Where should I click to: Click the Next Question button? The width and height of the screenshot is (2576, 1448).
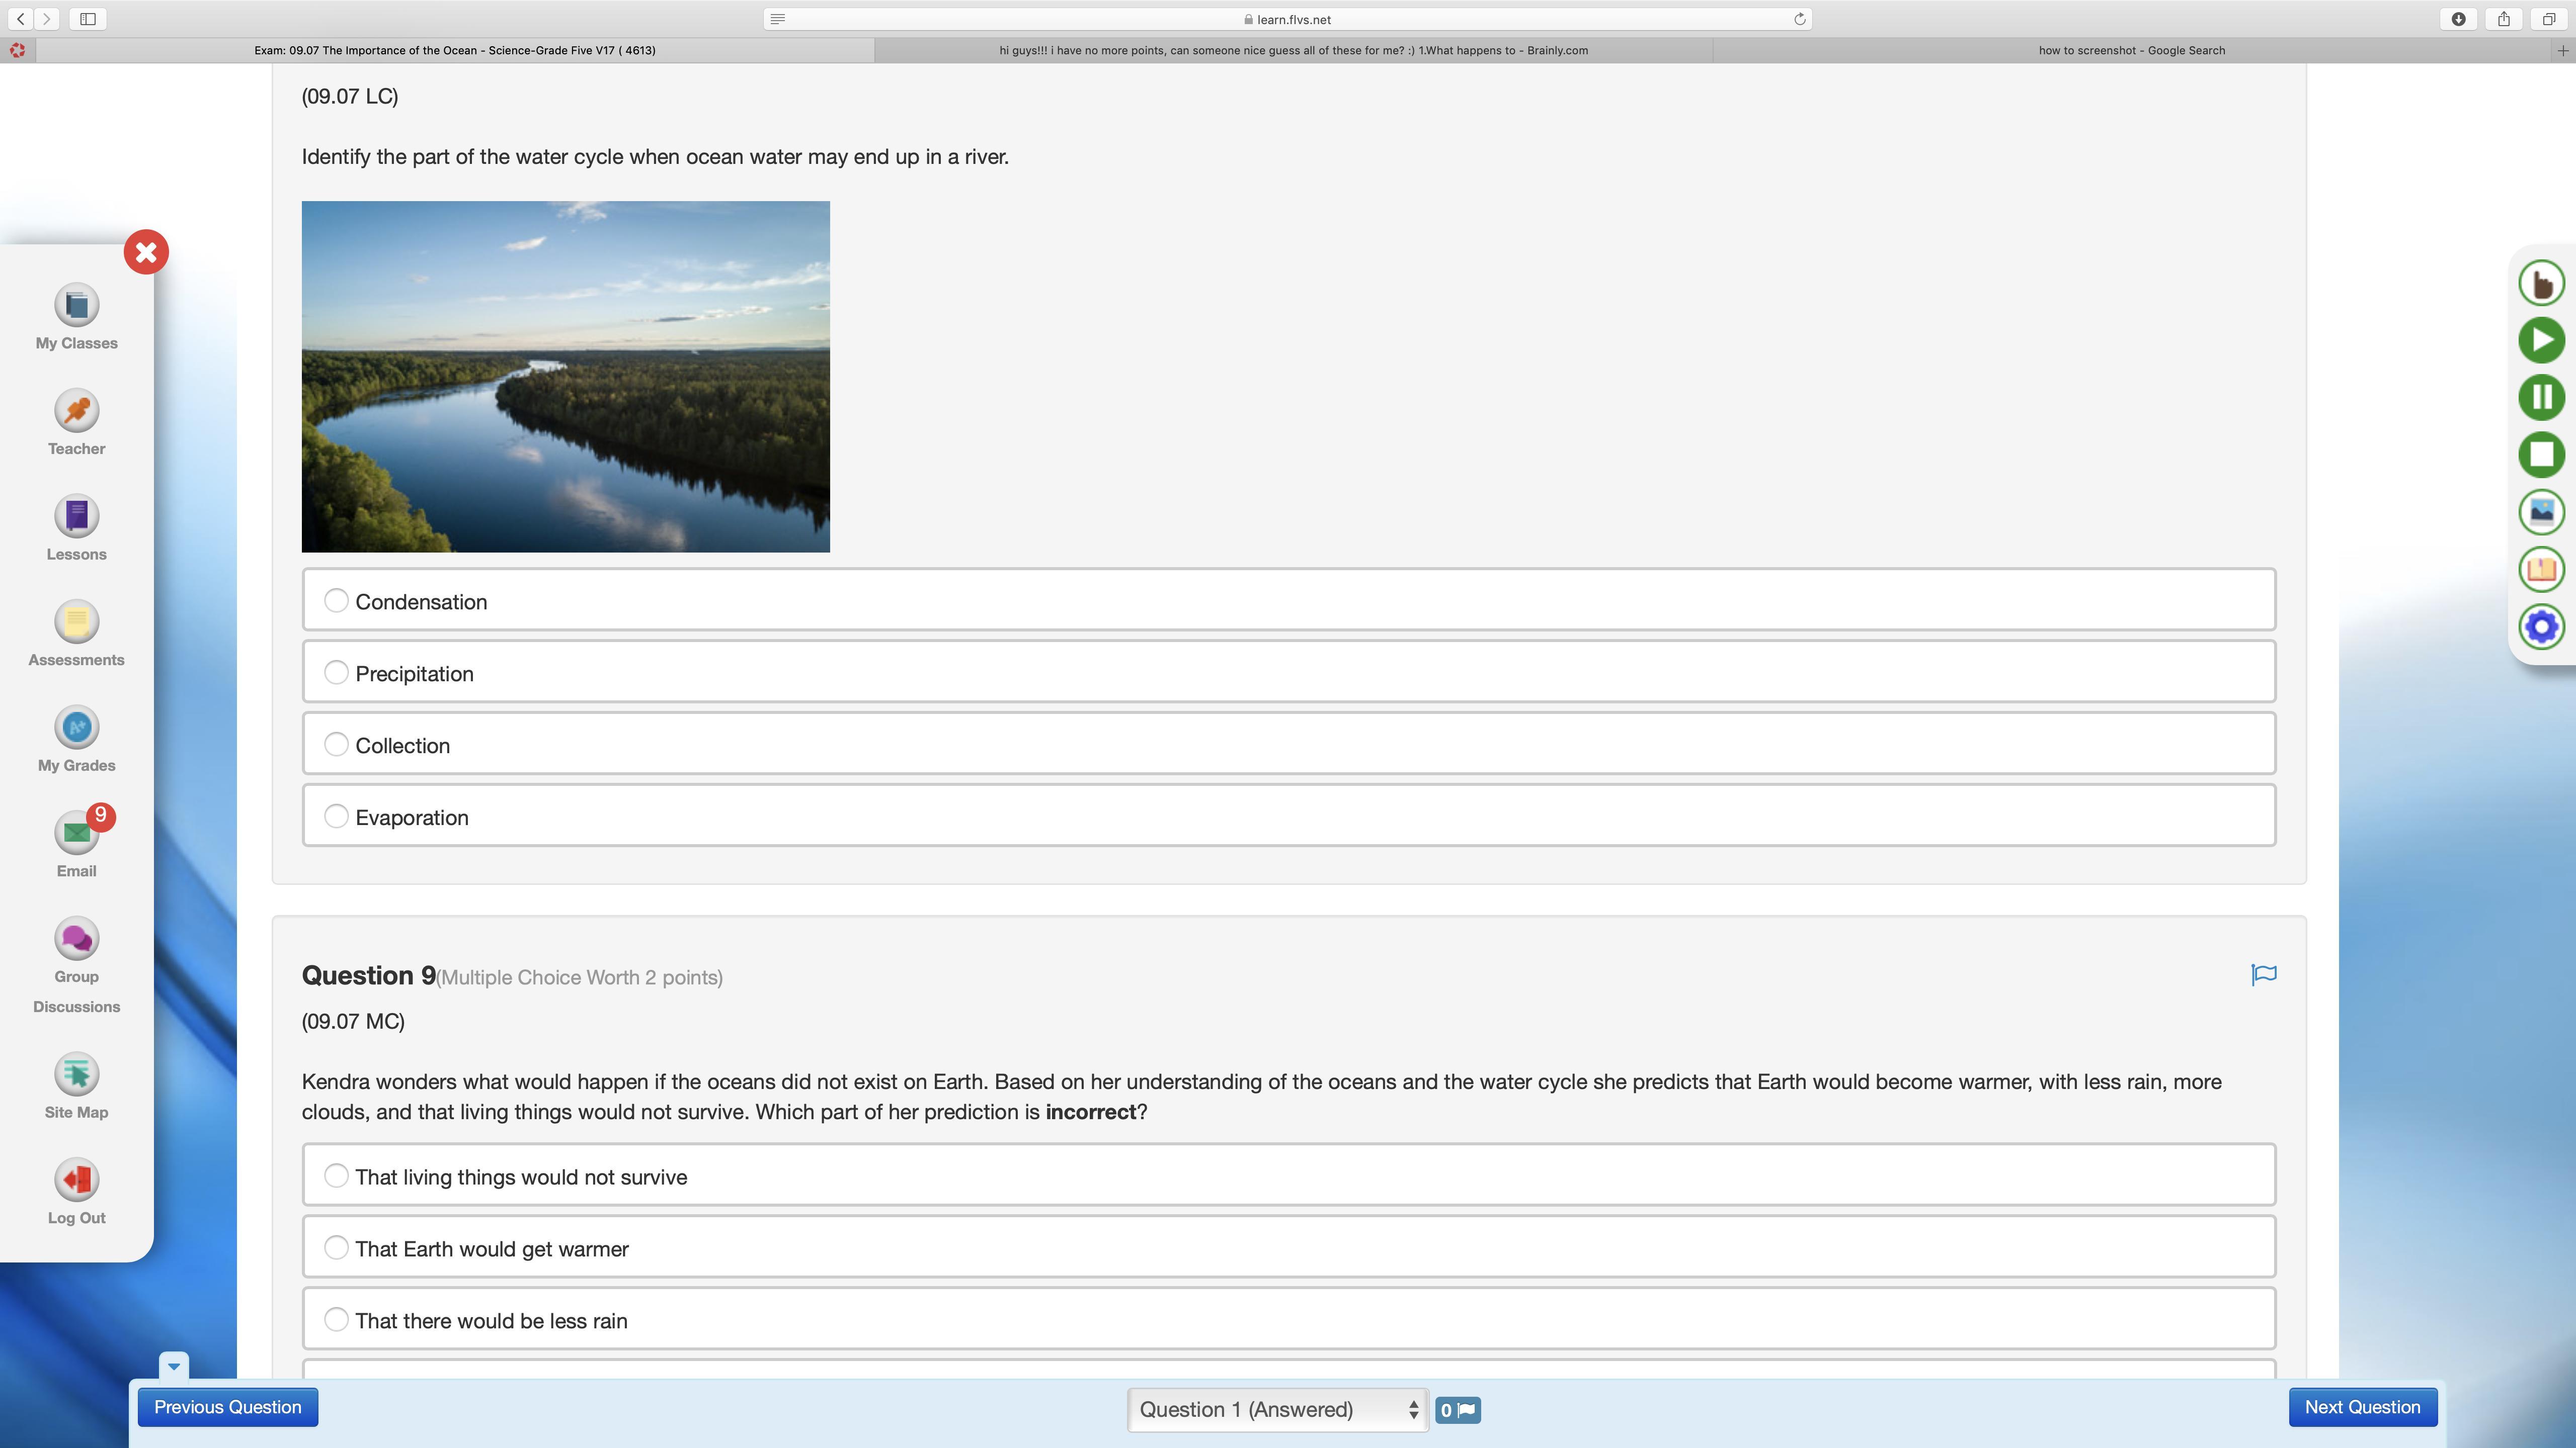(2362, 1407)
